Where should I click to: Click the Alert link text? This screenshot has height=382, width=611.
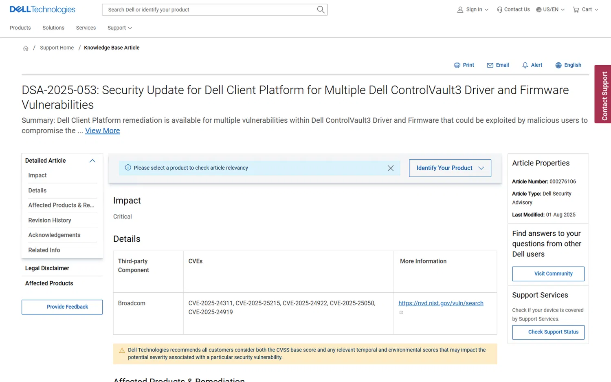point(536,65)
